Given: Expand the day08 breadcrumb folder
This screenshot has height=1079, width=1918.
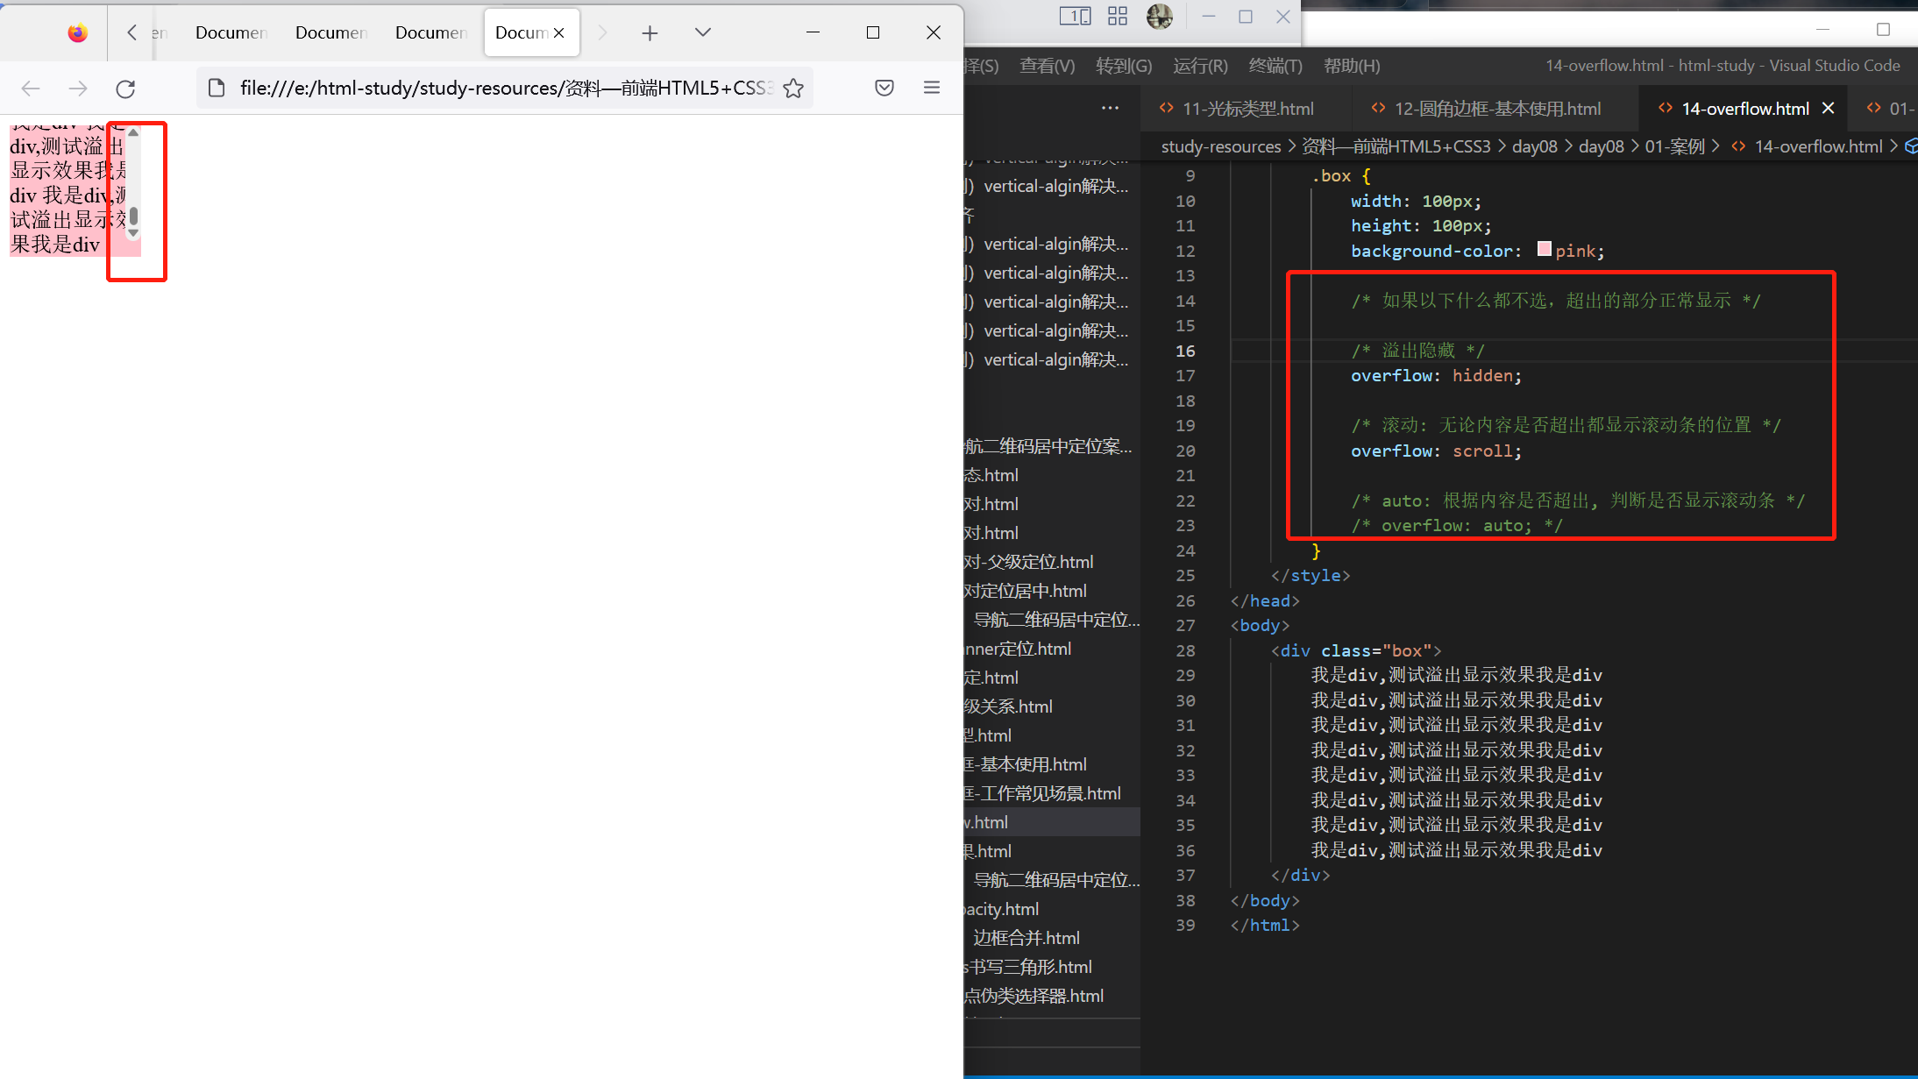Looking at the screenshot, I should pos(1534,146).
